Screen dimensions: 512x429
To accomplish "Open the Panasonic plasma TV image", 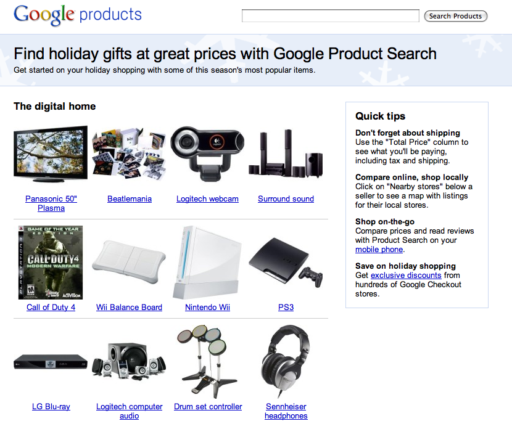I will [51, 156].
